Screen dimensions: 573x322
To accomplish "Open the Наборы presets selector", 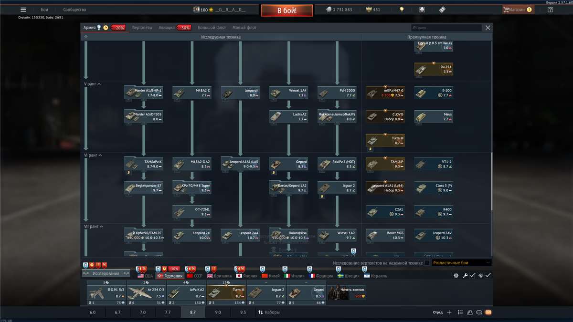I will (269, 312).
